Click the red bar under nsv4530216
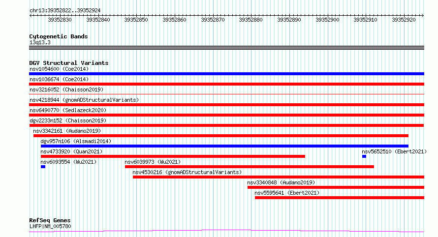The width and height of the screenshot is (438, 237). 279,177
